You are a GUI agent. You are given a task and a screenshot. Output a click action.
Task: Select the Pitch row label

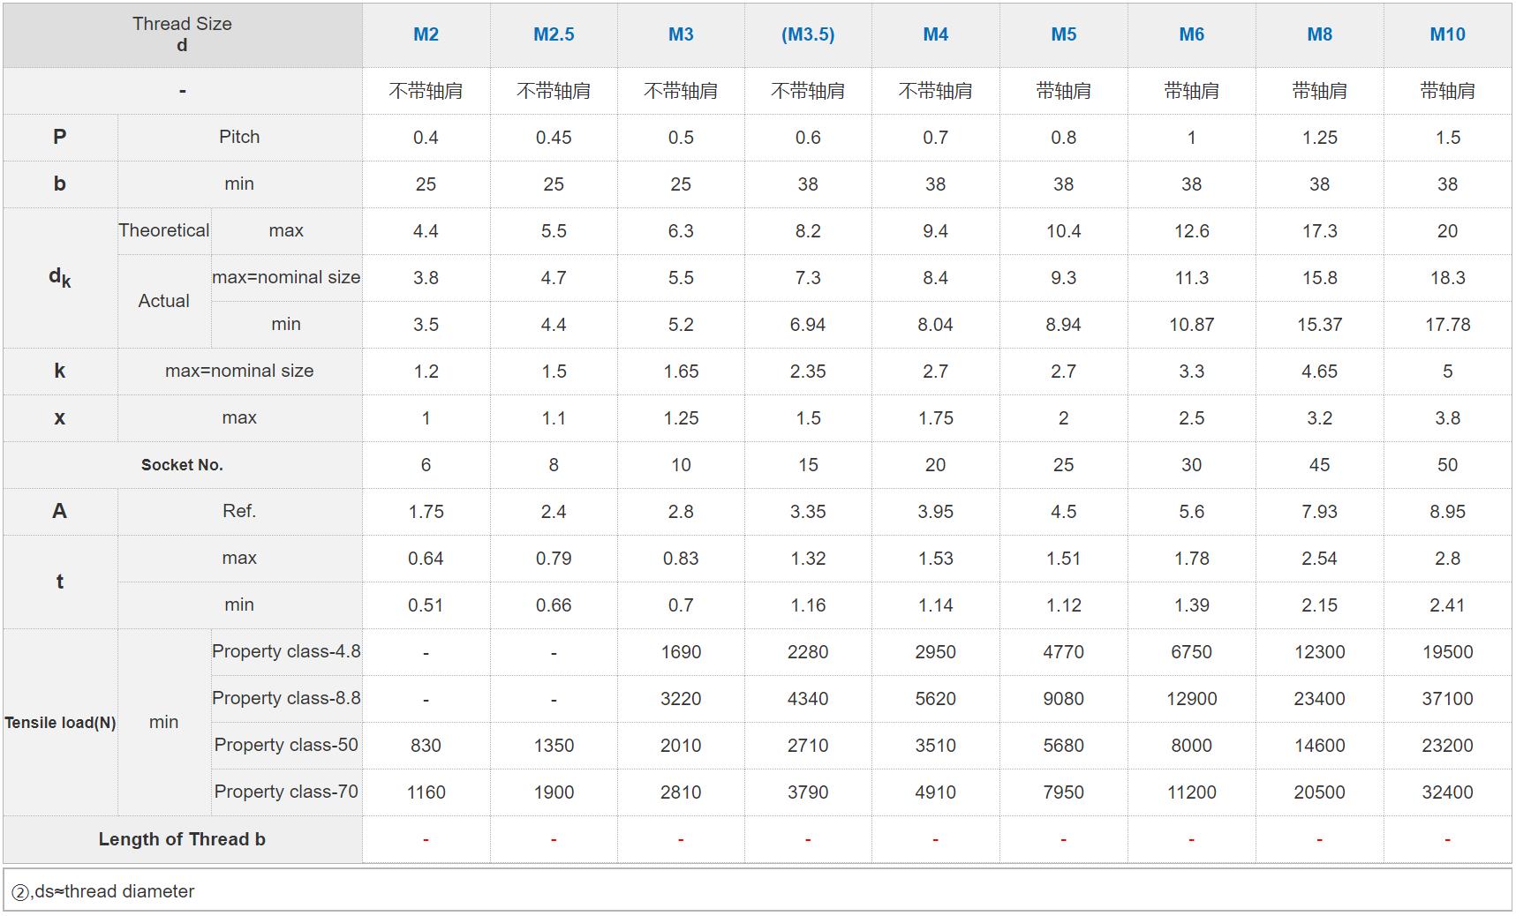click(239, 137)
